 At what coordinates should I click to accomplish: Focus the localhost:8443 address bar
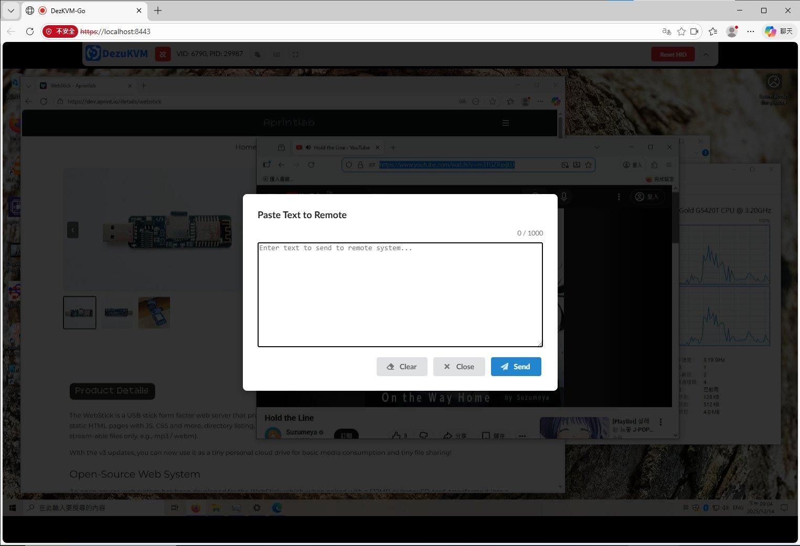tap(367, 31)
